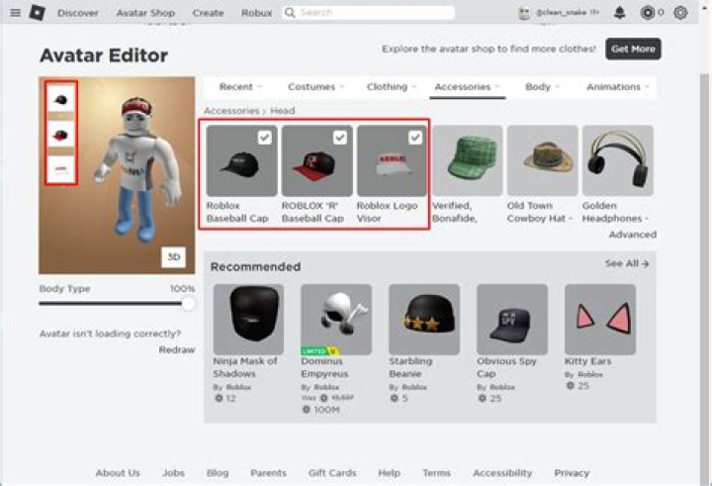Select the Golden Headphones accessory
The width and height of the screenshot is (712, 486).
pyautogui.click(x=617, y=160)
